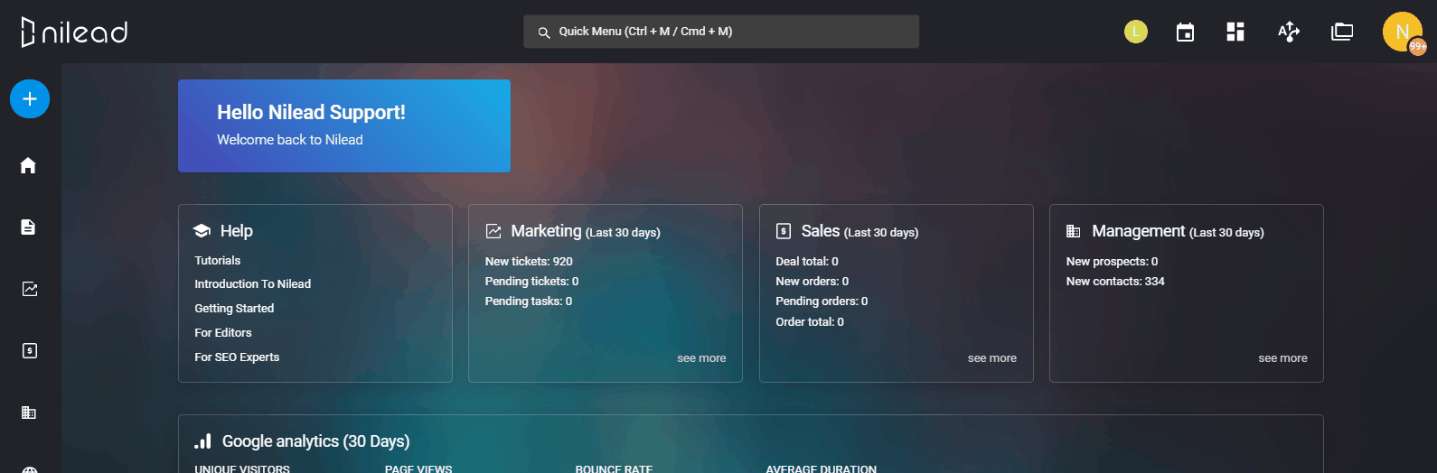Go to Home in the sidebar
The image size is (1437, 473).
coord(29,165)
